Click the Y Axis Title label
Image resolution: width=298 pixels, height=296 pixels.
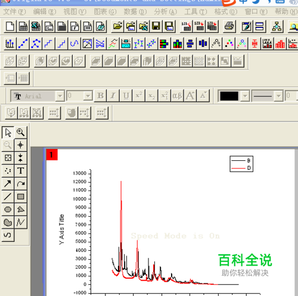(62, 229)
